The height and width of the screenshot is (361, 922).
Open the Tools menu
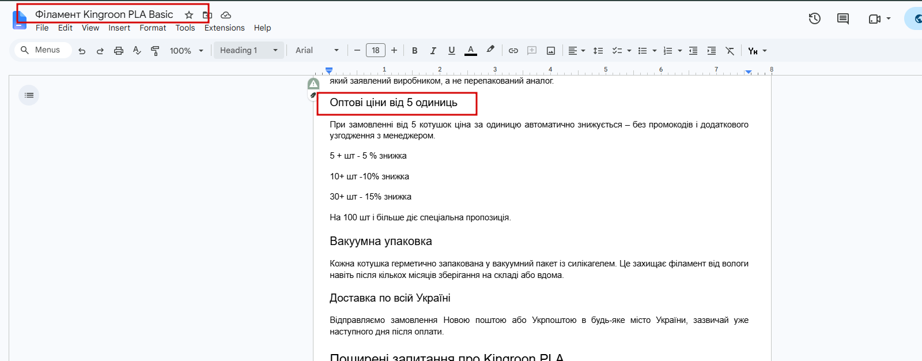[185, 28]
